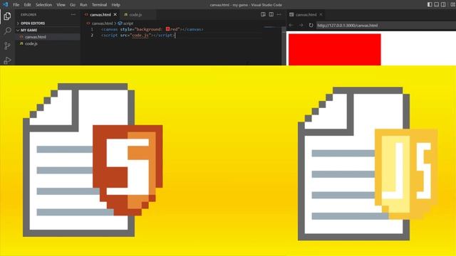
Task: Toggle primary side bar layout icon
Action: (430, 4)
